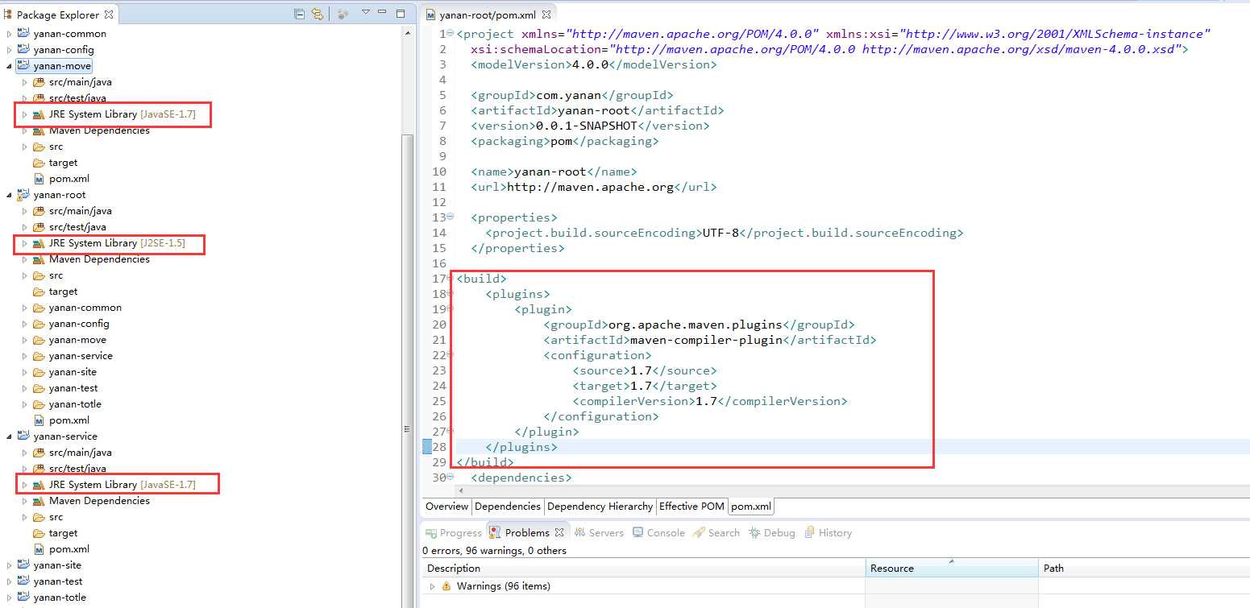1250x608 pixels.
Task: Expand JRE System Library [J2SE-1.5] under yanan-root
Action: (x=25, y=243)
